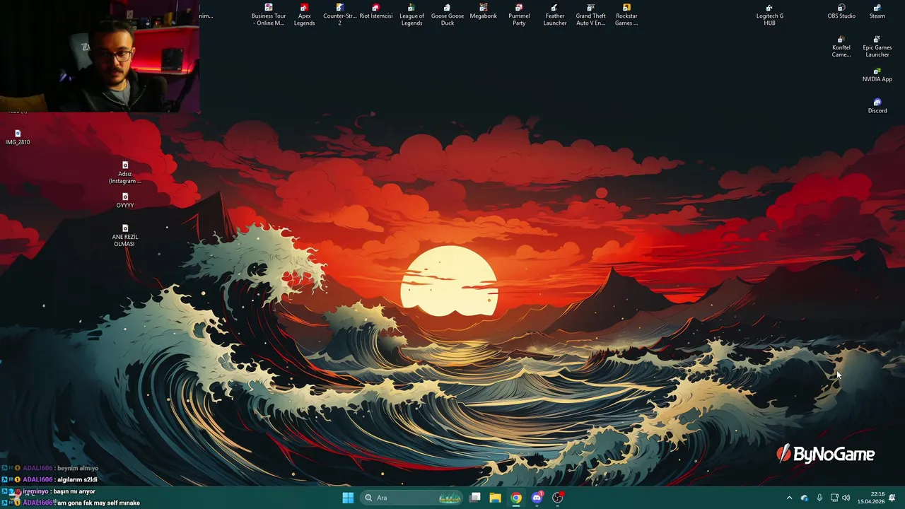Click the Ara search box in taskbar
This screenshot has height=509, width=905.
coord(412,498)
